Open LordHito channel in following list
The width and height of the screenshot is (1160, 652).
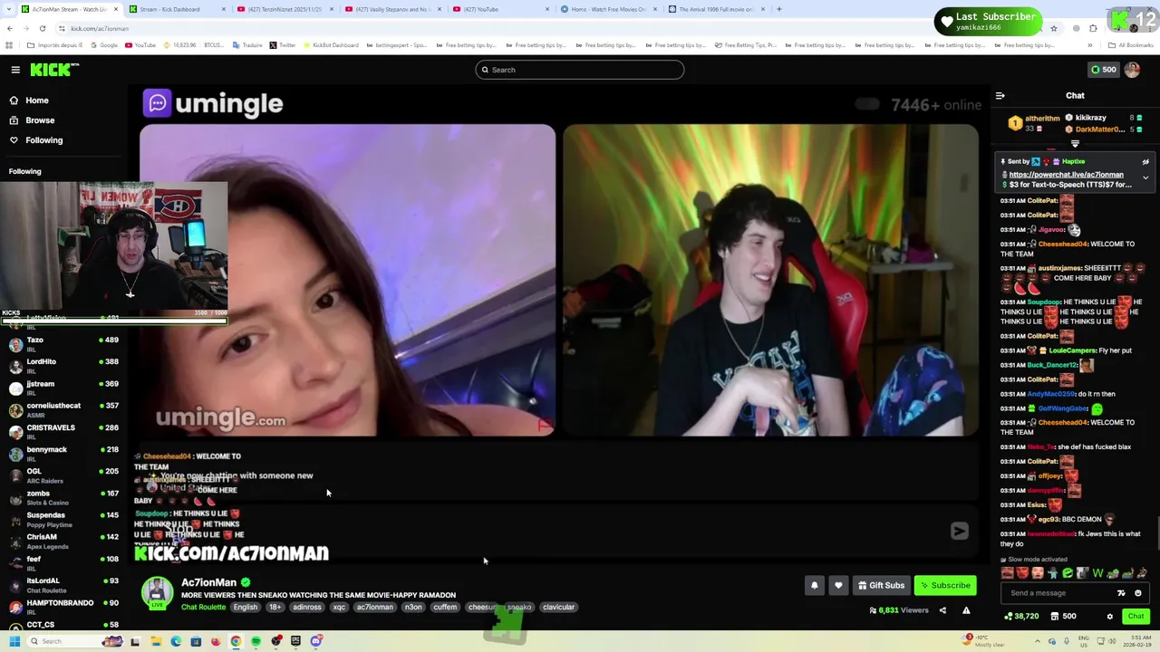click(x=62, y=366)
